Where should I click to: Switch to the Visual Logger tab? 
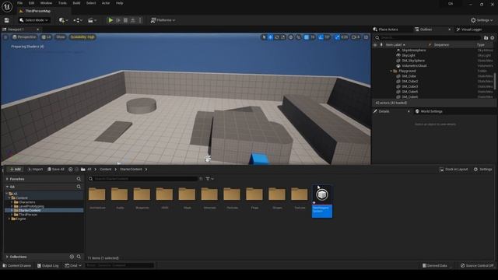[469, 30]
